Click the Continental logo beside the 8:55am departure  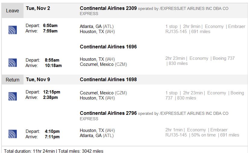pyautogui.click(x=12, y=63)
